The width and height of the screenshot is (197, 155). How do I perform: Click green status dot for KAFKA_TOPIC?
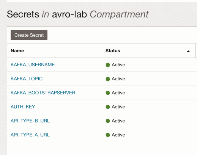coord(108,79)
